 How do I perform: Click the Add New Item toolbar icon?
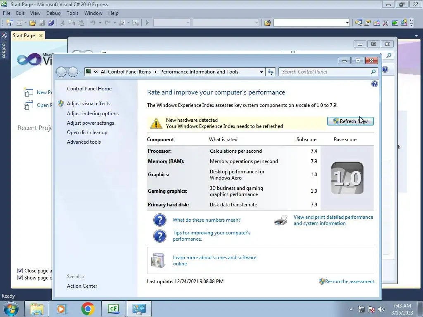coord(19,23)
